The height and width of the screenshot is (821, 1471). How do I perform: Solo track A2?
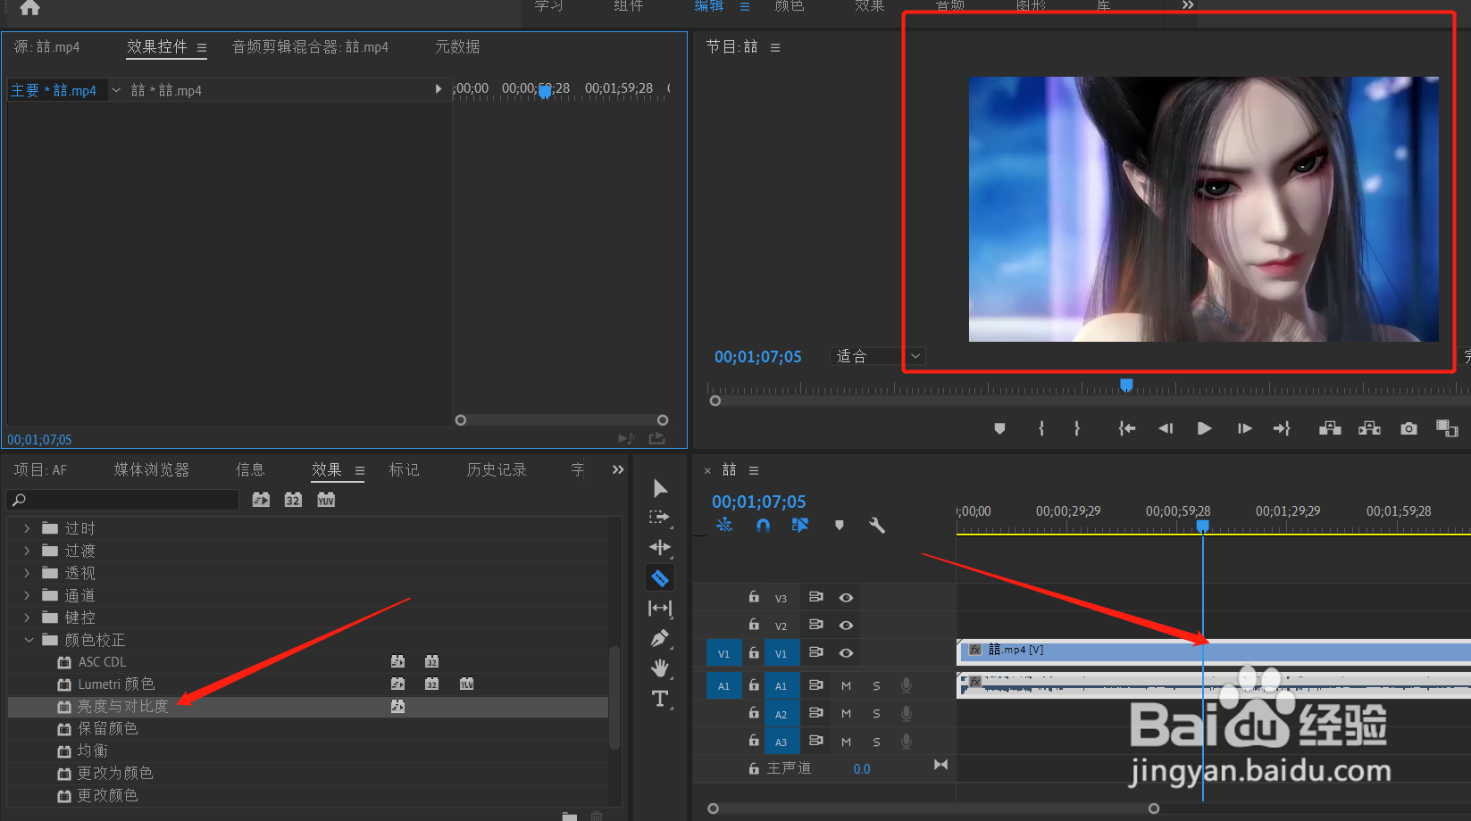coord(876,714)
